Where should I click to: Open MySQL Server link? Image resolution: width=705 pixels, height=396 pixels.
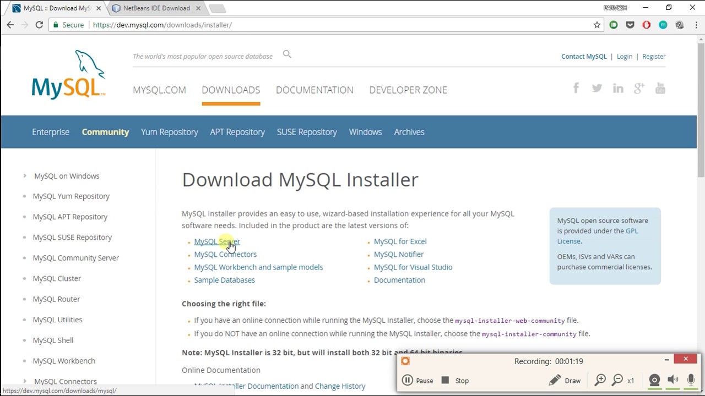217,241
